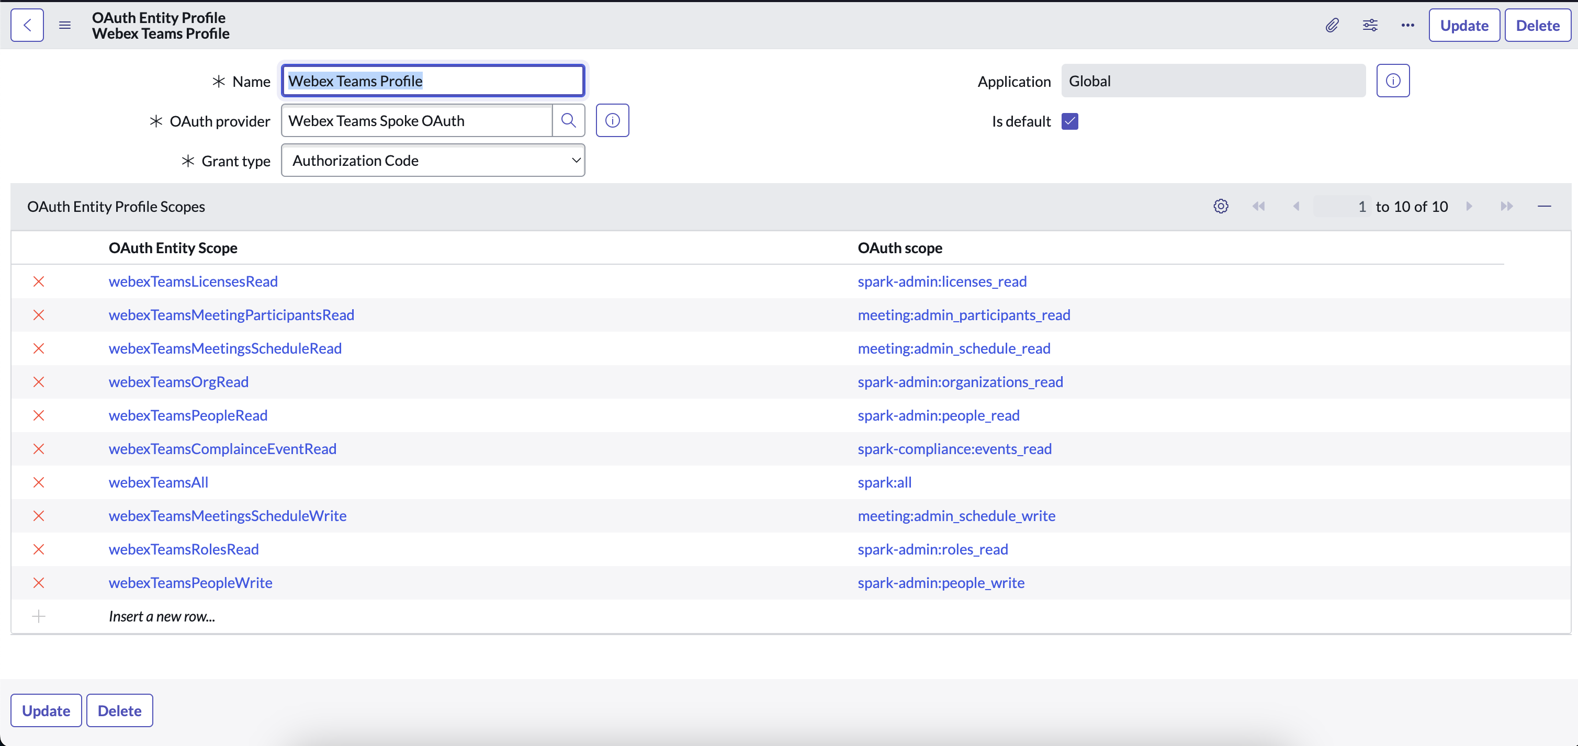The image size is (1578, 746).
Task: Remove the webexTeamsComplainceEventRead row
Action: pyautogui.click(x=39, y=449)
